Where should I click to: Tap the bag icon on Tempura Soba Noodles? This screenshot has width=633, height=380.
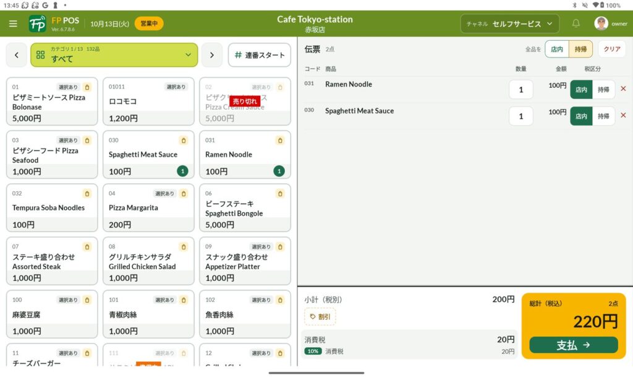[87, 194]
